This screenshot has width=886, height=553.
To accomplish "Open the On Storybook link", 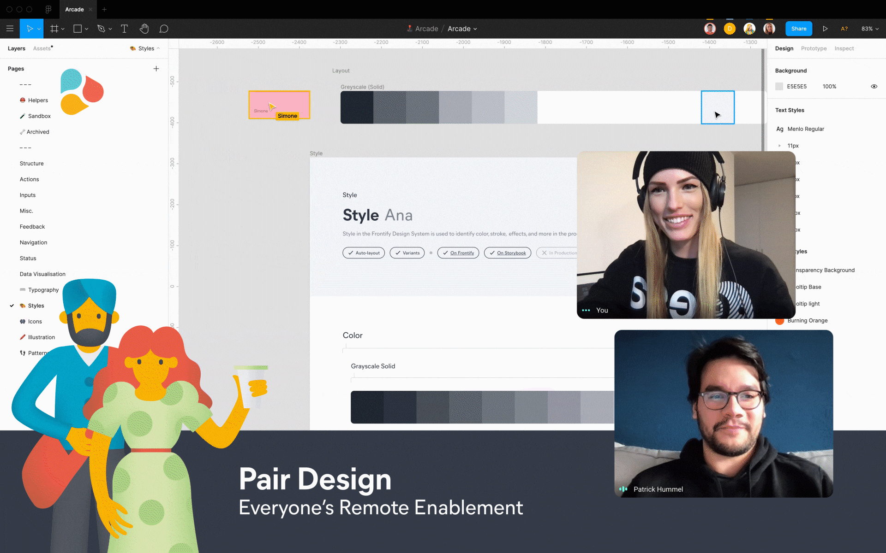I will pos(511,253).
